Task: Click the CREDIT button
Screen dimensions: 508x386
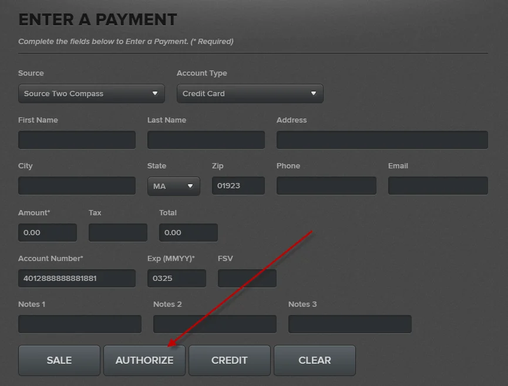Action: tap(229, 360)
